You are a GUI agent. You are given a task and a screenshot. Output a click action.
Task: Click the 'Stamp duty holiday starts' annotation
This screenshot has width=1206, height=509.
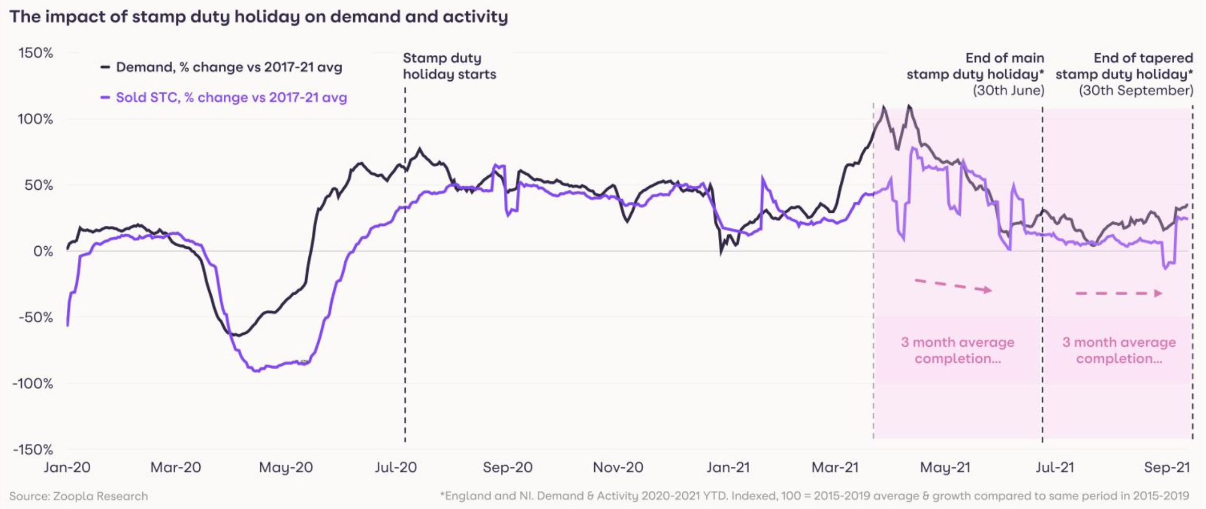coord(449,66)
